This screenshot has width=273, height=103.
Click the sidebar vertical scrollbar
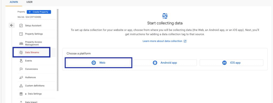(58, 50)
